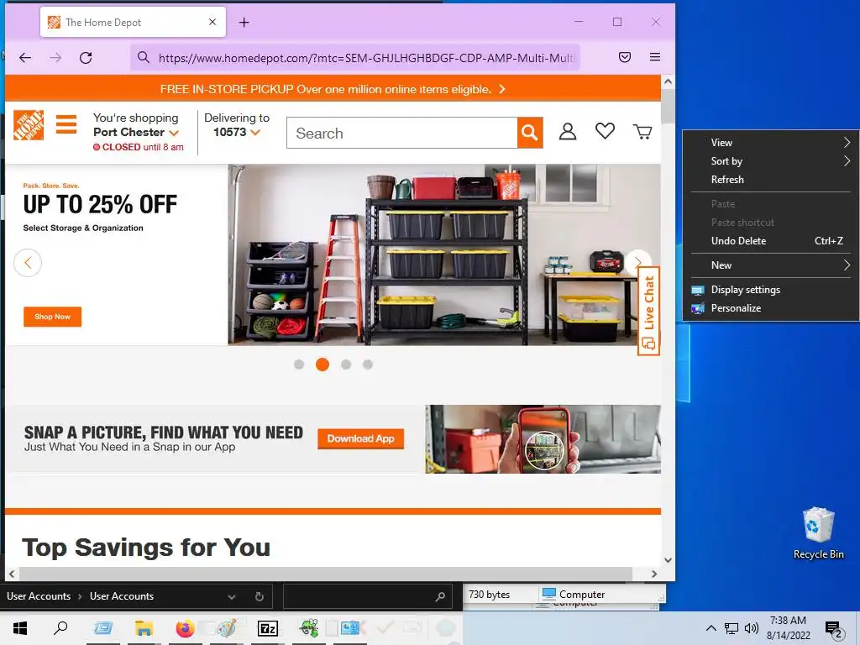The height and width of the screenshot is (645, 860).
Task: Click the Computer label in the status bar
Action: (582, 595)
